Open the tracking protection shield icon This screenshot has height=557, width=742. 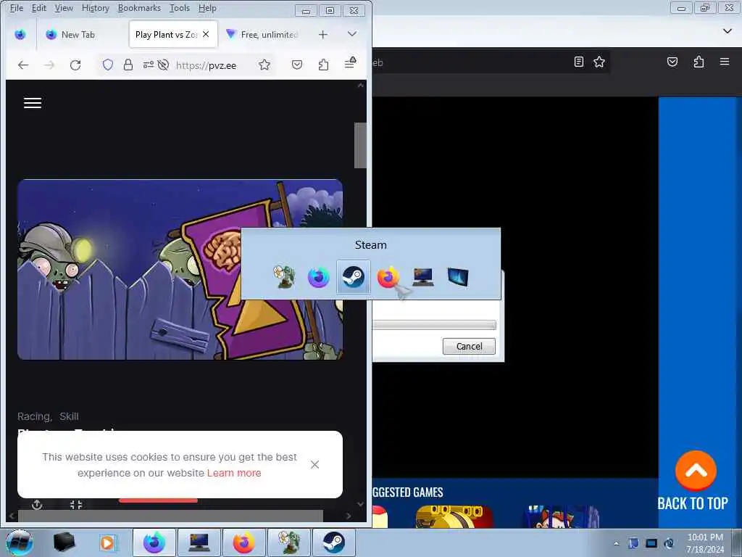point(108,65)
